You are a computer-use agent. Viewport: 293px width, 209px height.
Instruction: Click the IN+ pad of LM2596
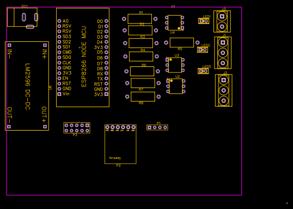(x=45, y=45)
